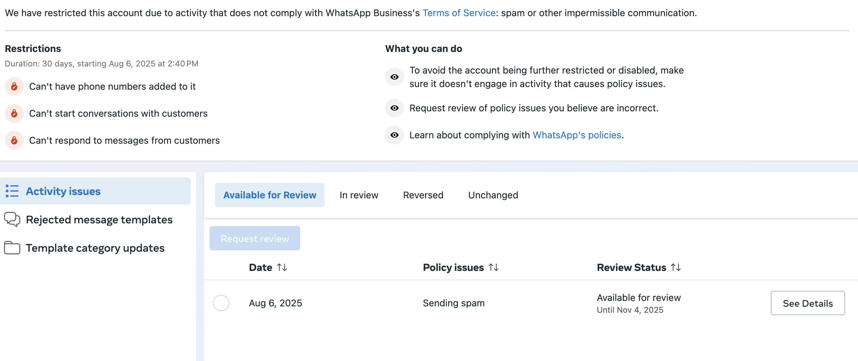Viewport: 858px width, 361px height.
Task: Click eye icon beside Learn about complying
Action: click(x=395, y=135)
